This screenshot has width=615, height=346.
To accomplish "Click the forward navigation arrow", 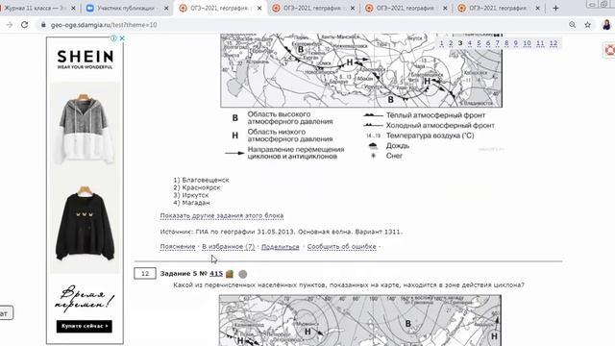I will click(9, 25).
